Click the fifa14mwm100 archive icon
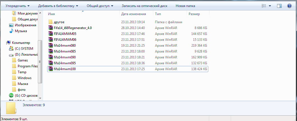The width and height of the screenshot is (297, 121). tap(50, 69)
